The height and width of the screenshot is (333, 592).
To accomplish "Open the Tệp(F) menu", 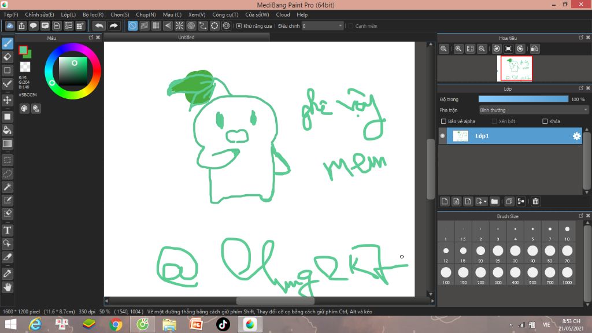I will pos(11,14).
